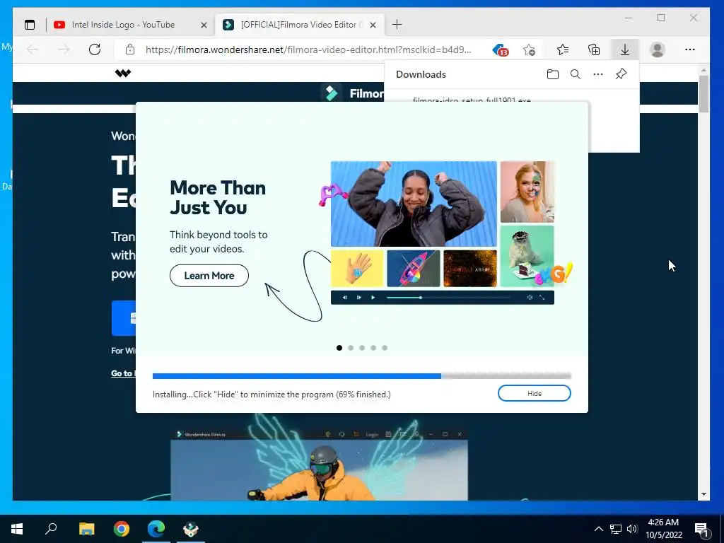The image size is (724, 543).
Task: Click scrollbar down arrow on webpage
Action: 703,494
